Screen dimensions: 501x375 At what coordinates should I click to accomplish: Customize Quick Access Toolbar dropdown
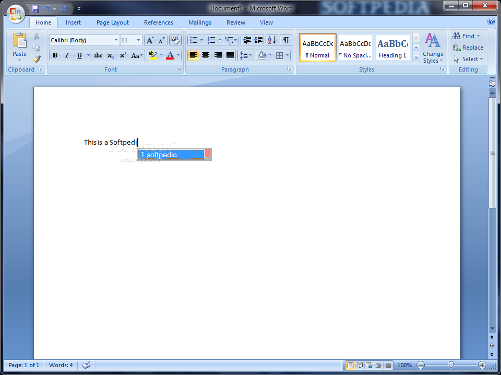click(79, 9)
